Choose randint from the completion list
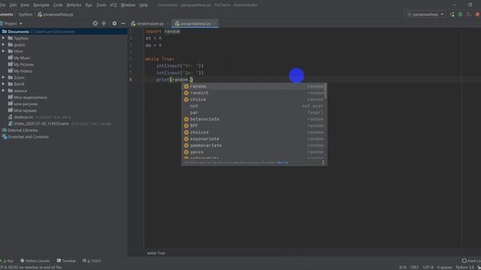 tap(254, 93)
